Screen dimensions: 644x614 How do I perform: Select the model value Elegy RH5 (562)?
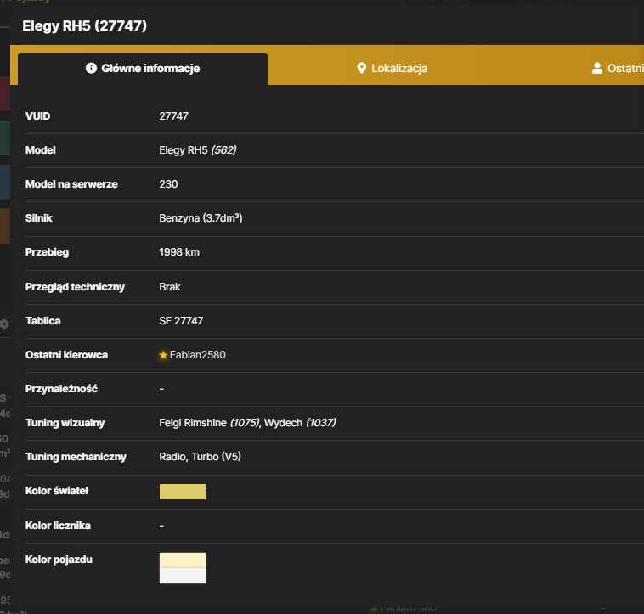pyautogui.click(x=198, y=150)
